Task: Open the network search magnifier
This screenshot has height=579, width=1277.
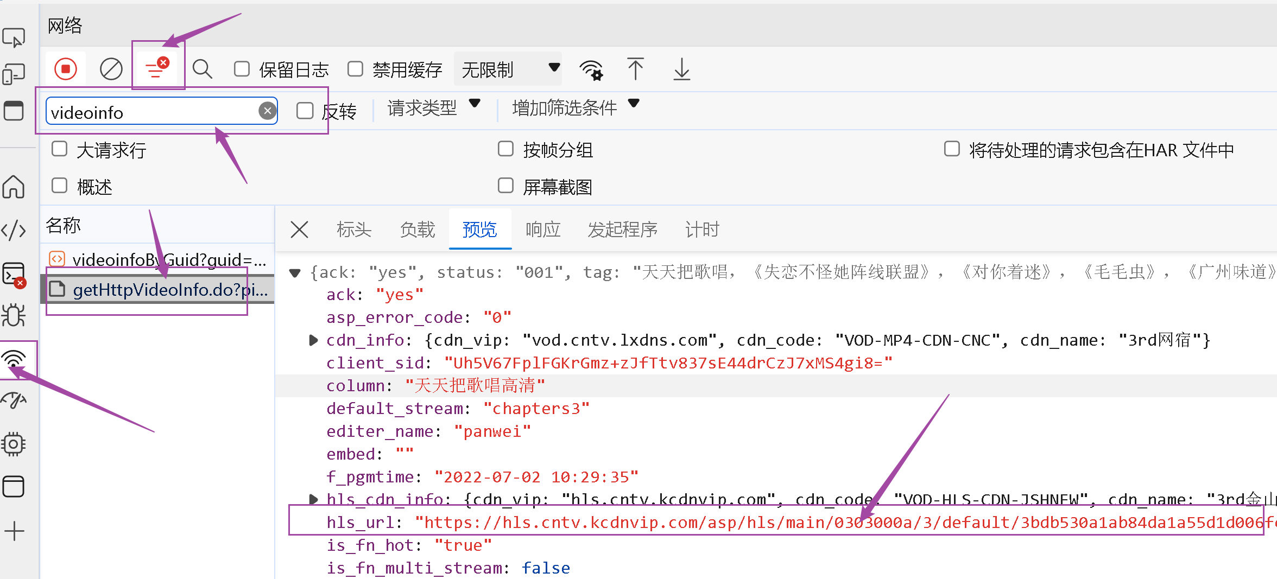Action: click(x=203, y=69)
